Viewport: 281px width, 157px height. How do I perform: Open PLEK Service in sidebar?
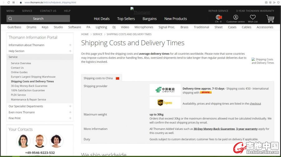(18, 95)
